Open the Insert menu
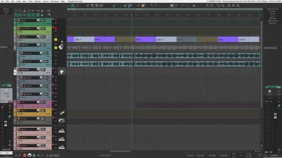 19,1
